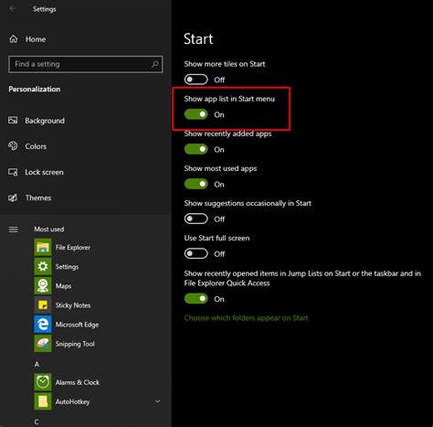Open Alarms & Clock app icon
This screenshot has width=433, height=427.
43,382
